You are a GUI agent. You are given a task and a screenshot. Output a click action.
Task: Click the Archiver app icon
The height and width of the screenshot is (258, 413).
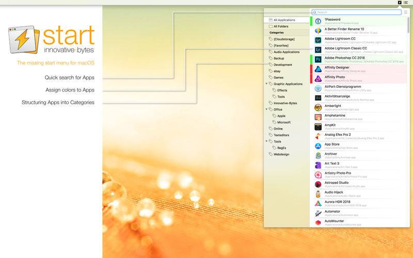318,156
